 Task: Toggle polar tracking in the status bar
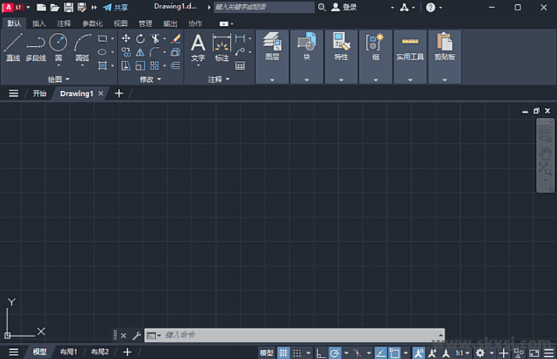click(x=334, y=353)
